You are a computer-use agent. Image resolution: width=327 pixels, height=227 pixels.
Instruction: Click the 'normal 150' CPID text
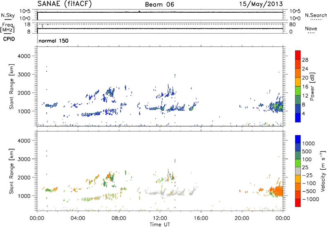(54, 41)
